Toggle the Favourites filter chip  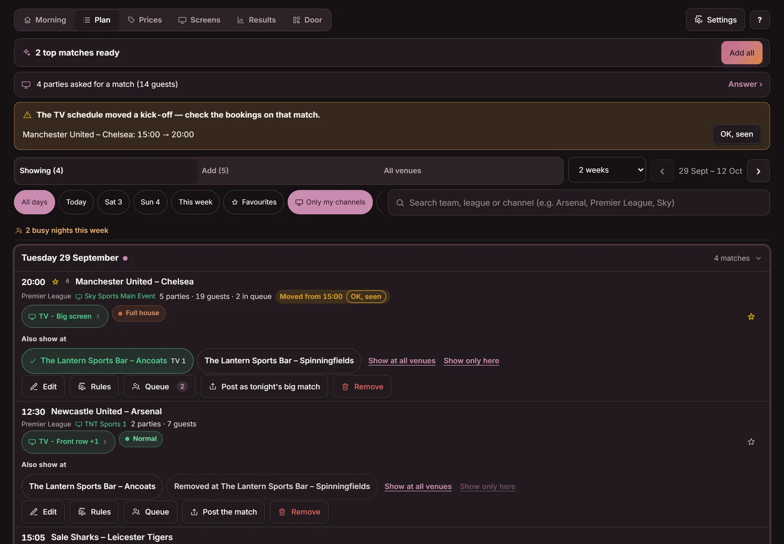tap(253, 202)
